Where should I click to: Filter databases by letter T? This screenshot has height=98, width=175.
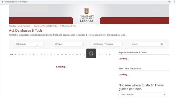[x=84, y=54]
